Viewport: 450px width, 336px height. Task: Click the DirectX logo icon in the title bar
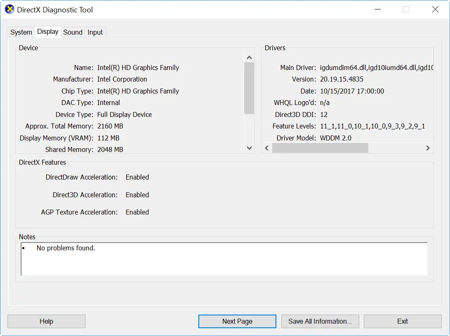coord(9,9)
